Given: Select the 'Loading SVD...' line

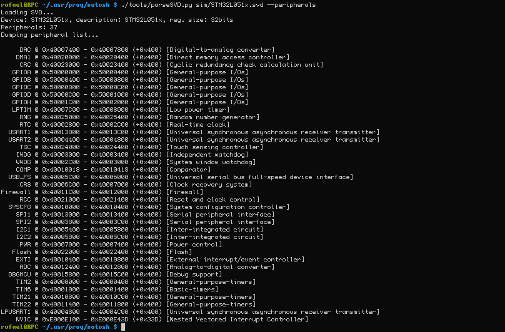Looking at the screenshot, I should pos(27,12).
